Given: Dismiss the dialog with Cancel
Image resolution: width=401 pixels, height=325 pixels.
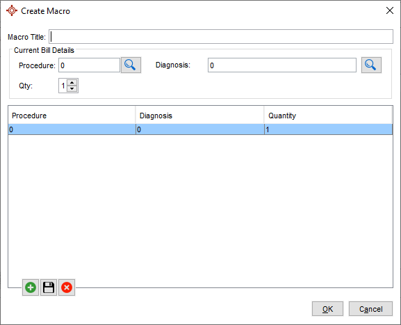Looking at the screenshot, I should coord(370,309).
